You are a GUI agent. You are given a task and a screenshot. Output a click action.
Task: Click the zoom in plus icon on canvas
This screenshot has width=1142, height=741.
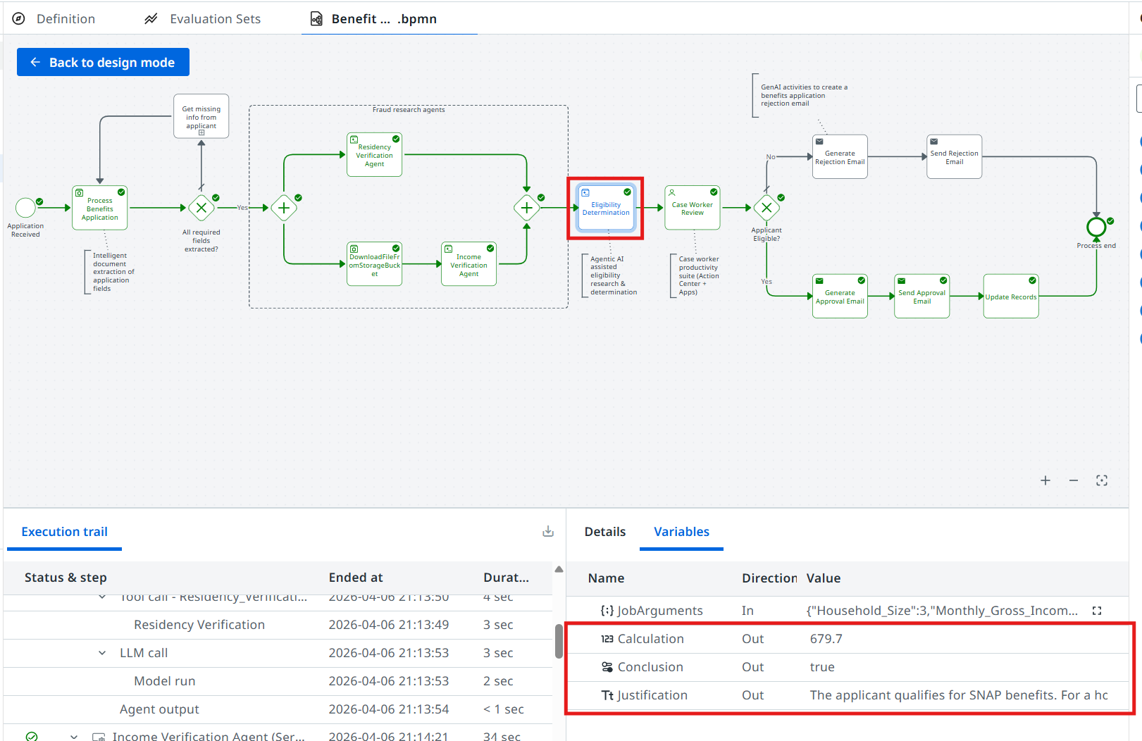point(1045,480)
